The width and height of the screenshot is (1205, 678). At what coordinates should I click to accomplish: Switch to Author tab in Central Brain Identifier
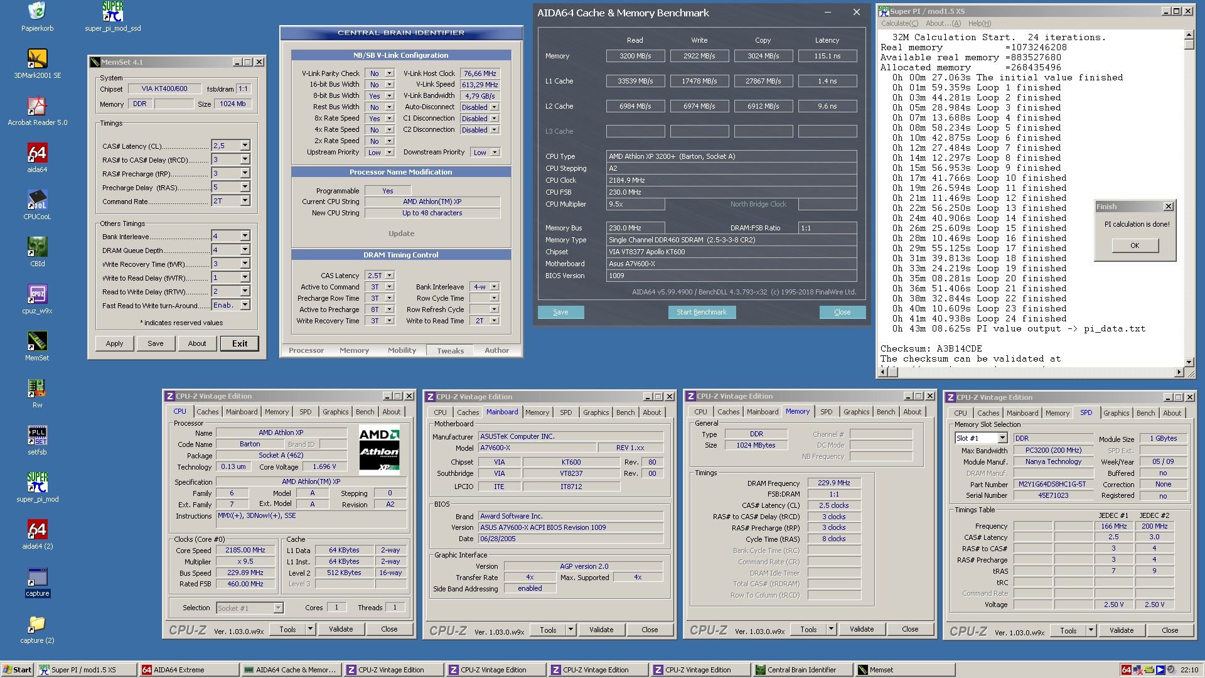point(496,350)
